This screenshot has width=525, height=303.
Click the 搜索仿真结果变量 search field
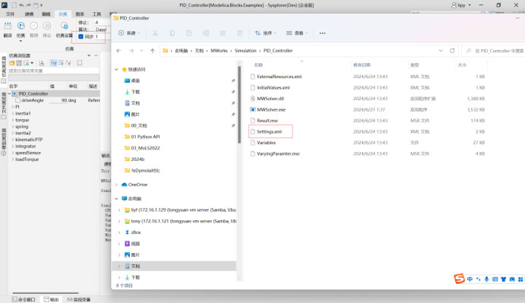click(54, 71)
